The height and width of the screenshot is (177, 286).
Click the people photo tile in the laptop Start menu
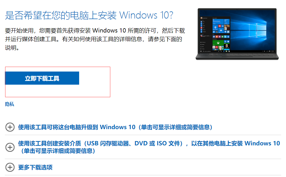click(x=227, y=27)
